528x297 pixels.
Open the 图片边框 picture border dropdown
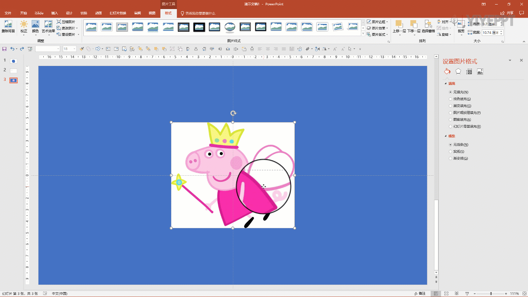(377, 22)
